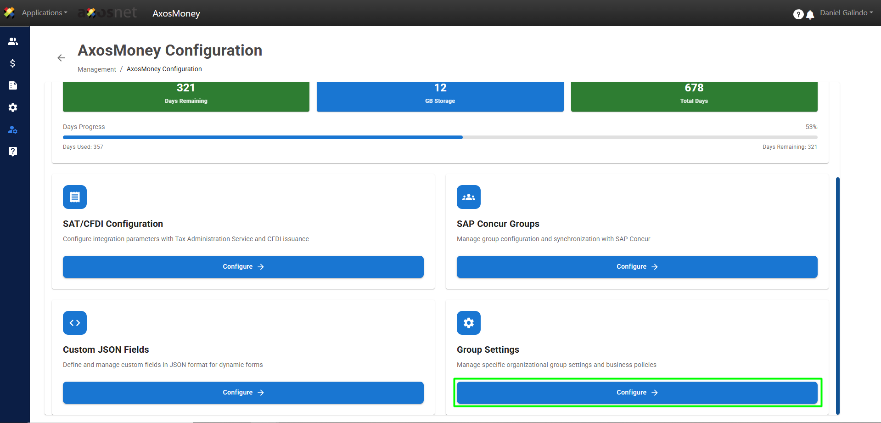Screen dimensions: 881x423
Task: Expand the Applications dropdown menu
Action: 44,13
